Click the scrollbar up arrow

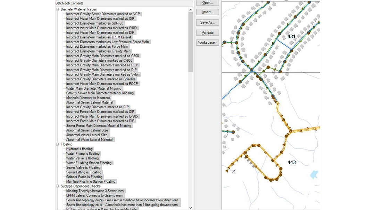(x=190, y=10)
